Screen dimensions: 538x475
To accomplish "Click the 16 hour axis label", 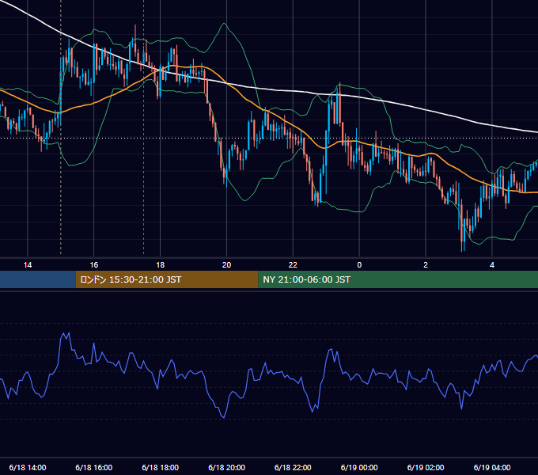I will (93, 265).
